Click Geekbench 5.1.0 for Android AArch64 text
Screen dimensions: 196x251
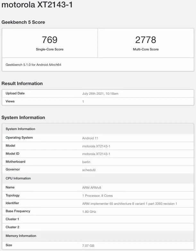tap(33, 65)
